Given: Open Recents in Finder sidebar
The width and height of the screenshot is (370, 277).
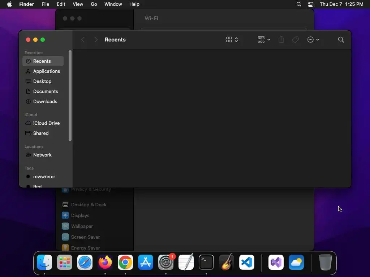Looking at the screenshot, I should coord(43,61).
